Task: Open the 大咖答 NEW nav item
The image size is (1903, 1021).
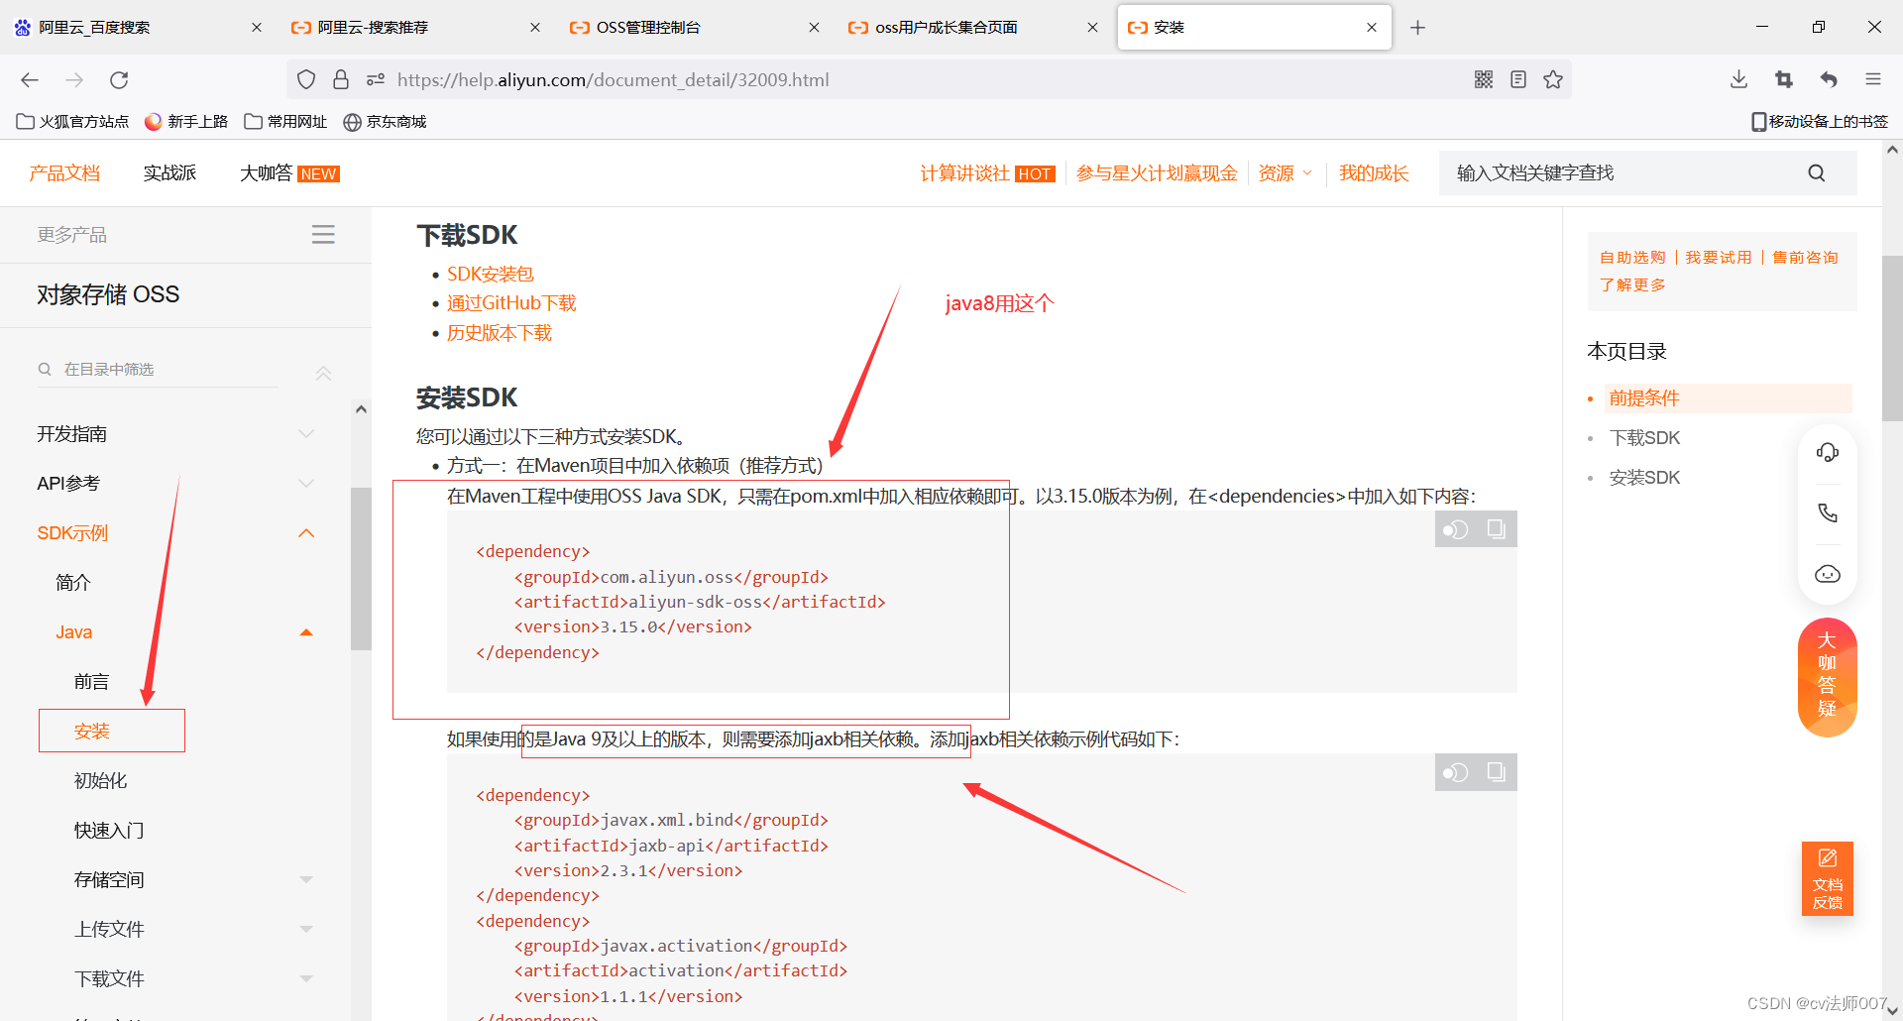Action: (289, 173)
